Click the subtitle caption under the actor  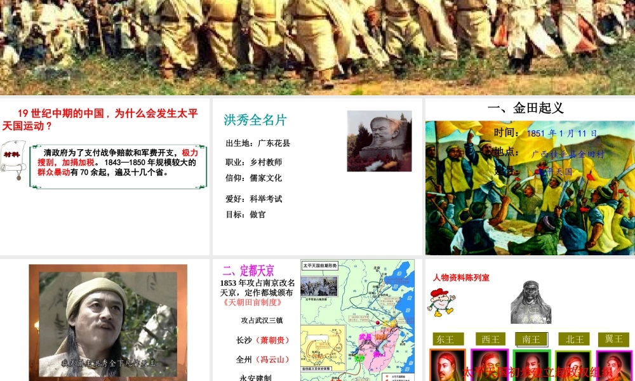(108, 363)
